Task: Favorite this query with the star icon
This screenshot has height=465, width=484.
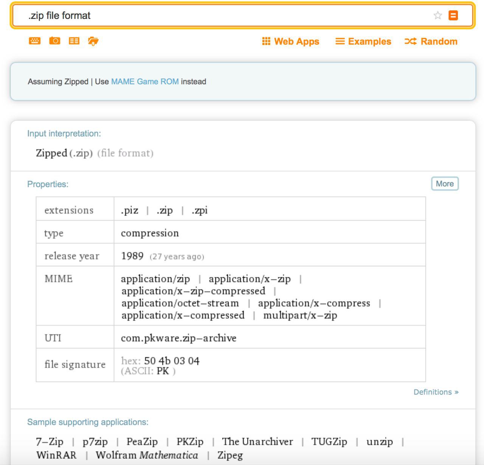Action: point(437,15)
